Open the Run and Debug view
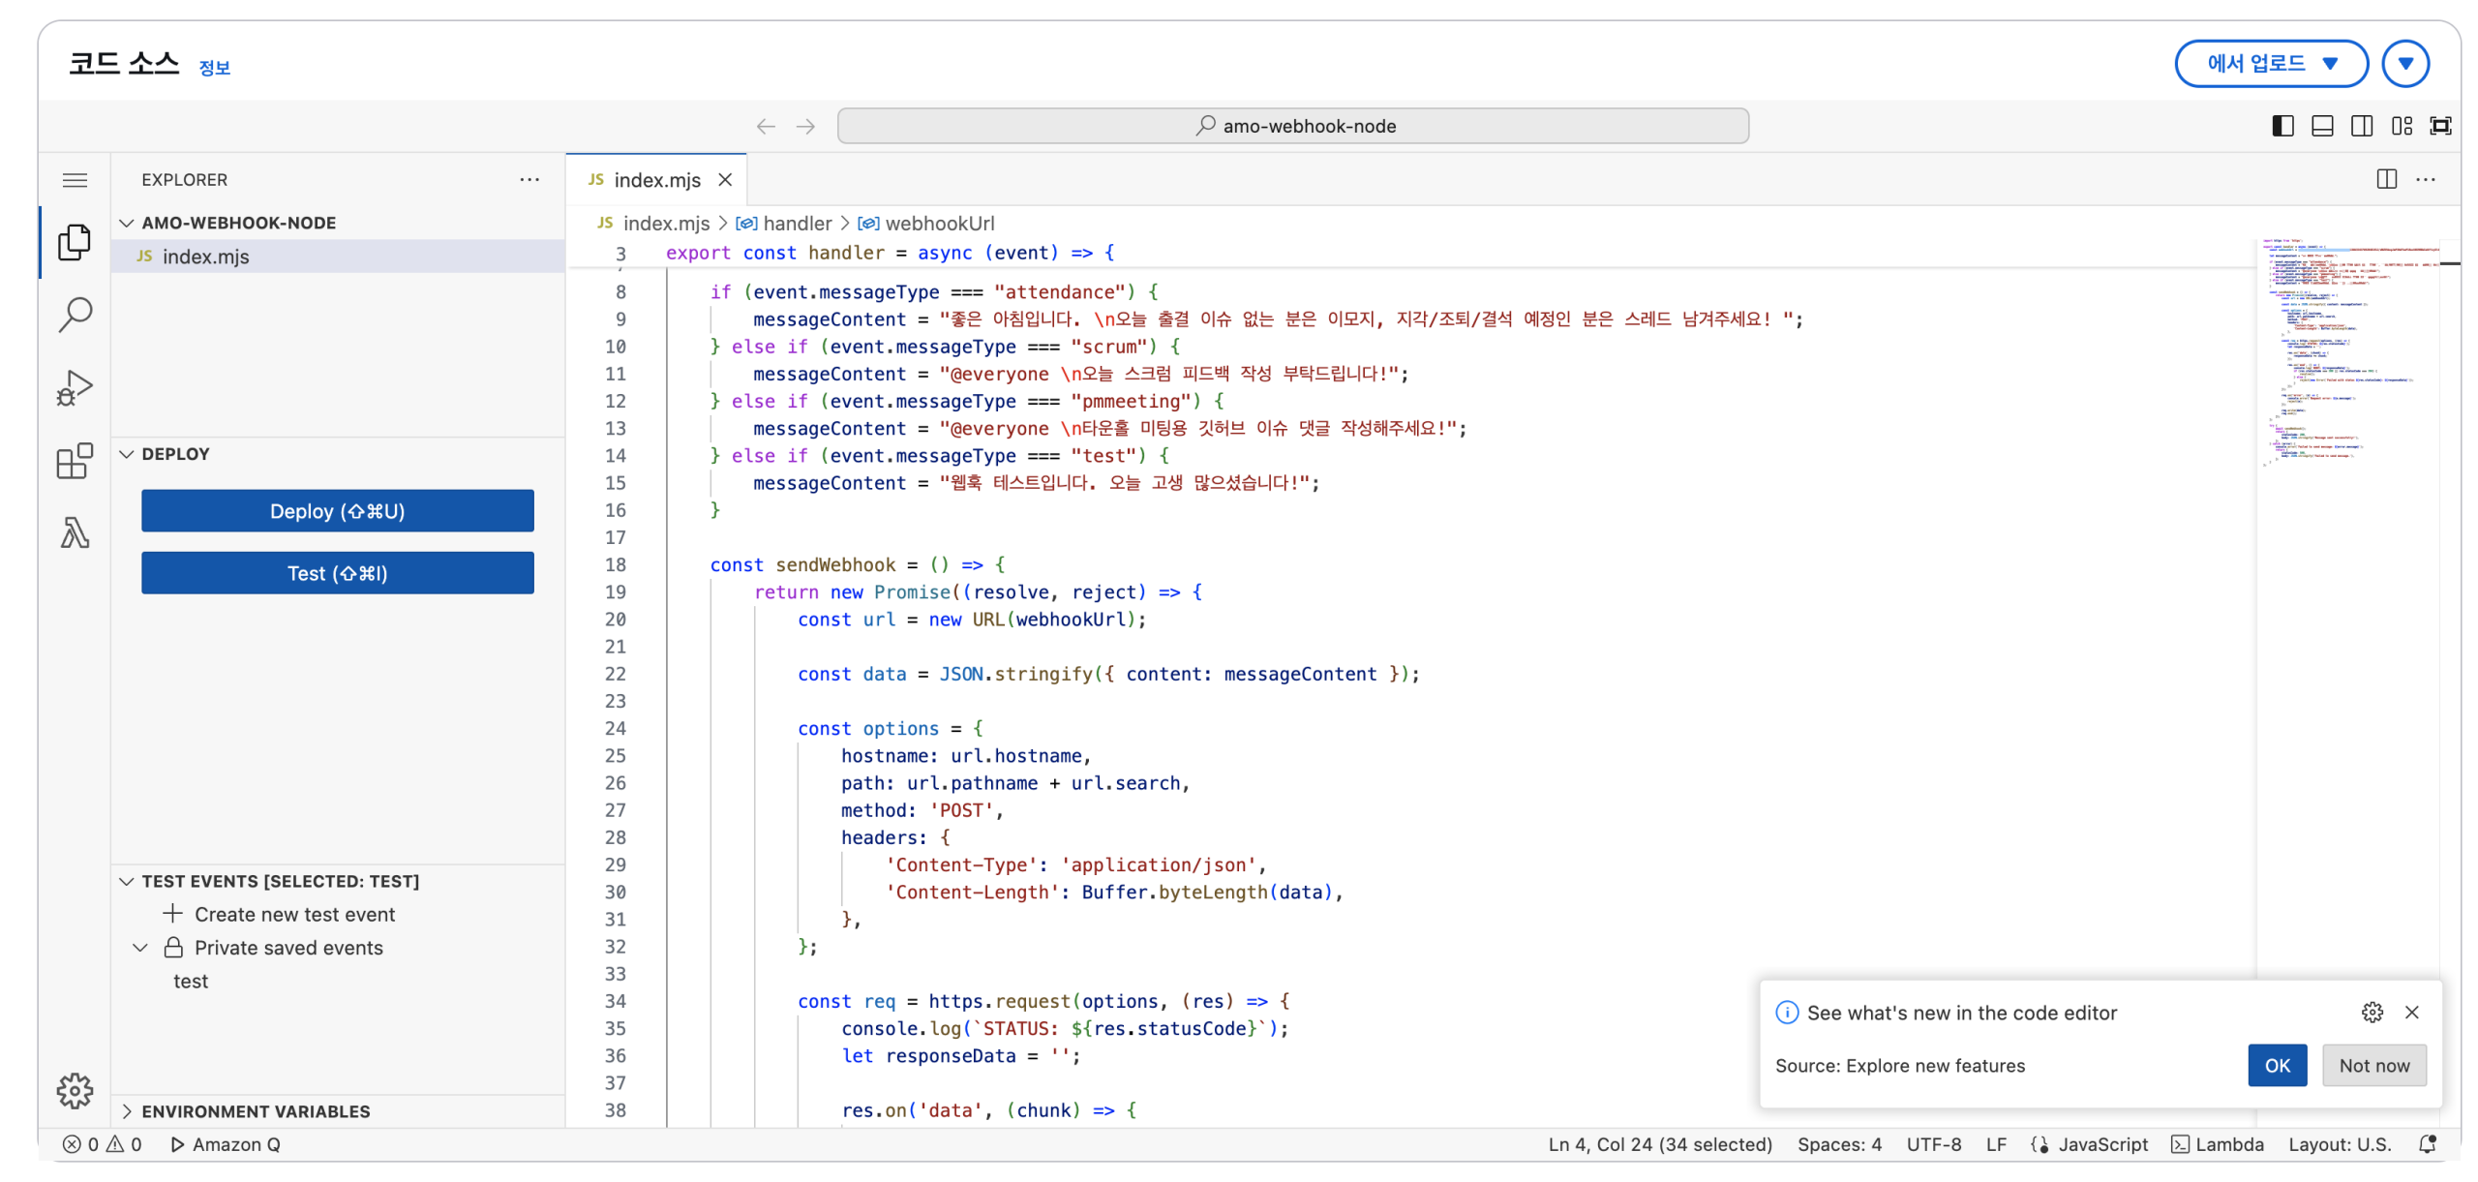The width and height of the screenshot is (2478, 1182). click(75, 387)
